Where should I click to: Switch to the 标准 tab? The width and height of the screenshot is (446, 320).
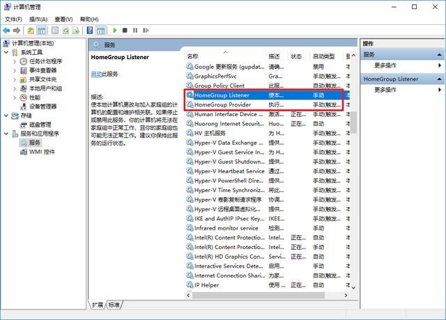point(114,305)
